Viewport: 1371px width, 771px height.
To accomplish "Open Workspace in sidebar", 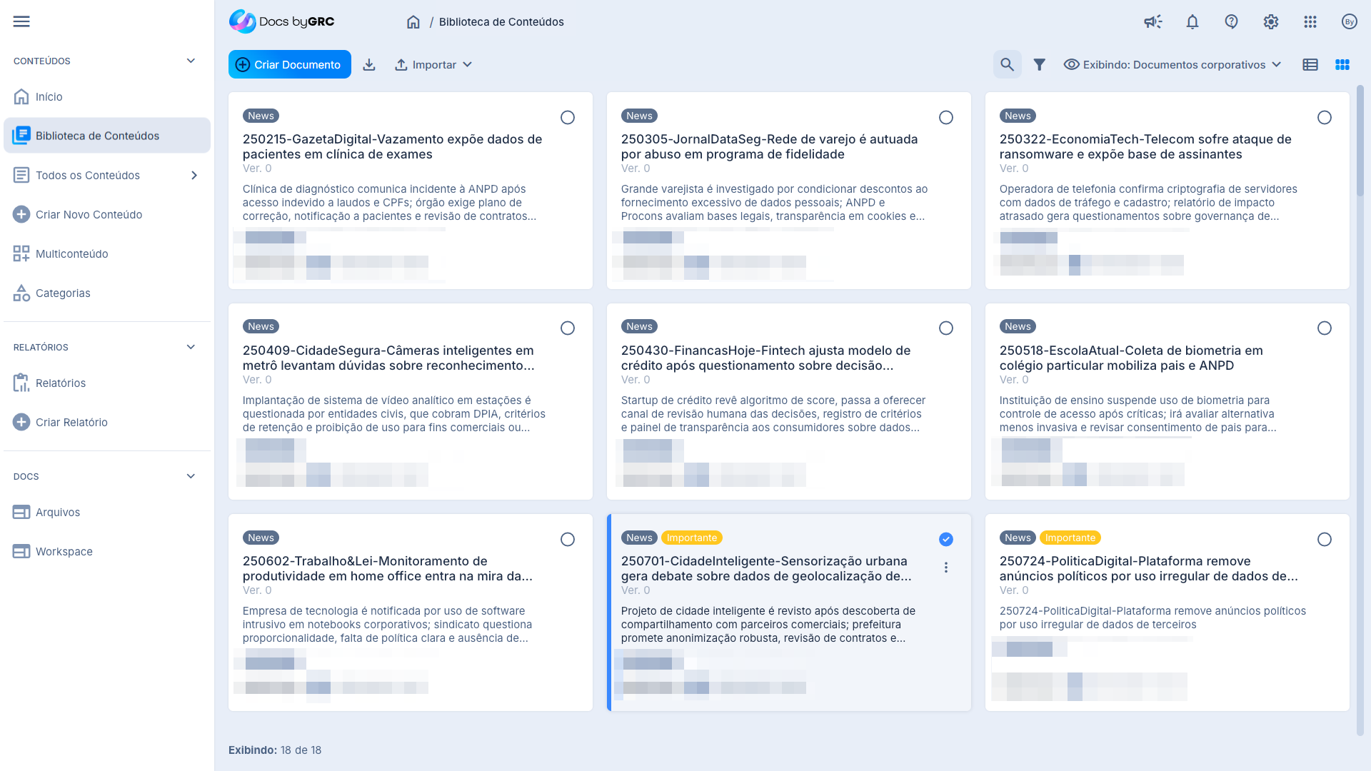I will pos(64,552).
